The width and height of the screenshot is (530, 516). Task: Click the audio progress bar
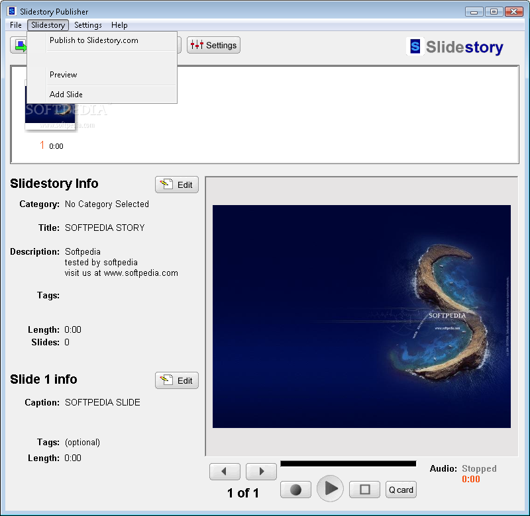tap(348, 464)
